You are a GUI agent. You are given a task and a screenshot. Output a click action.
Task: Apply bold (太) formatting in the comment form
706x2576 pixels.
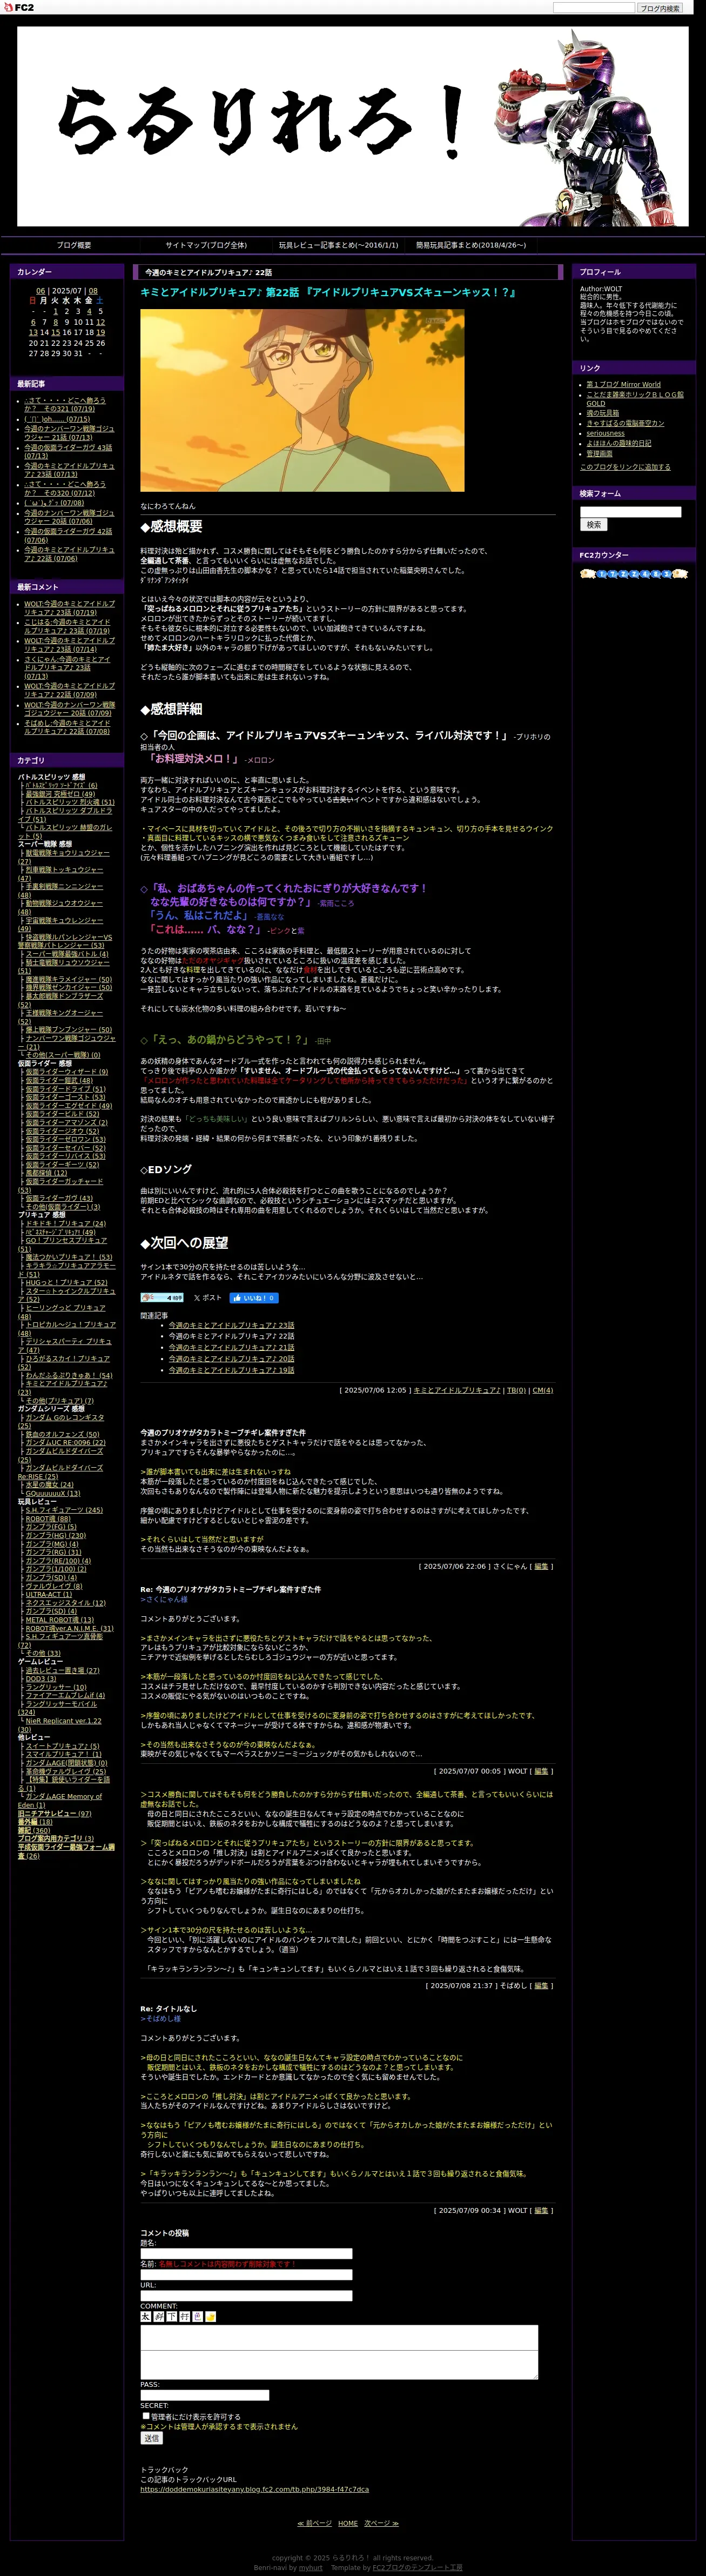point(145,2316)
